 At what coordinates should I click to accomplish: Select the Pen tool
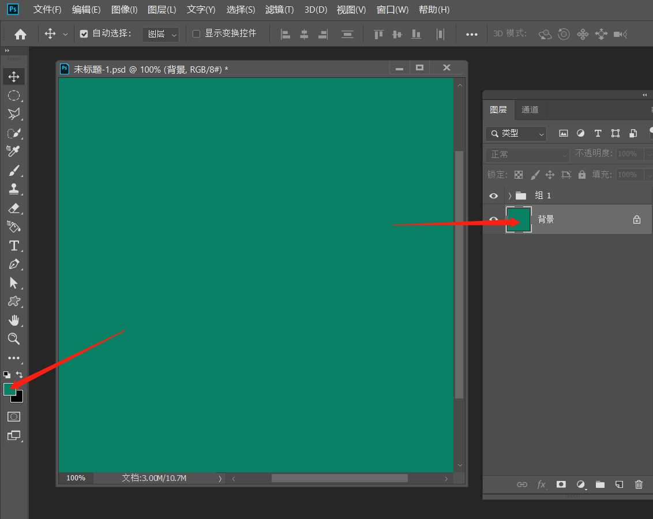[x=14, y=264]
